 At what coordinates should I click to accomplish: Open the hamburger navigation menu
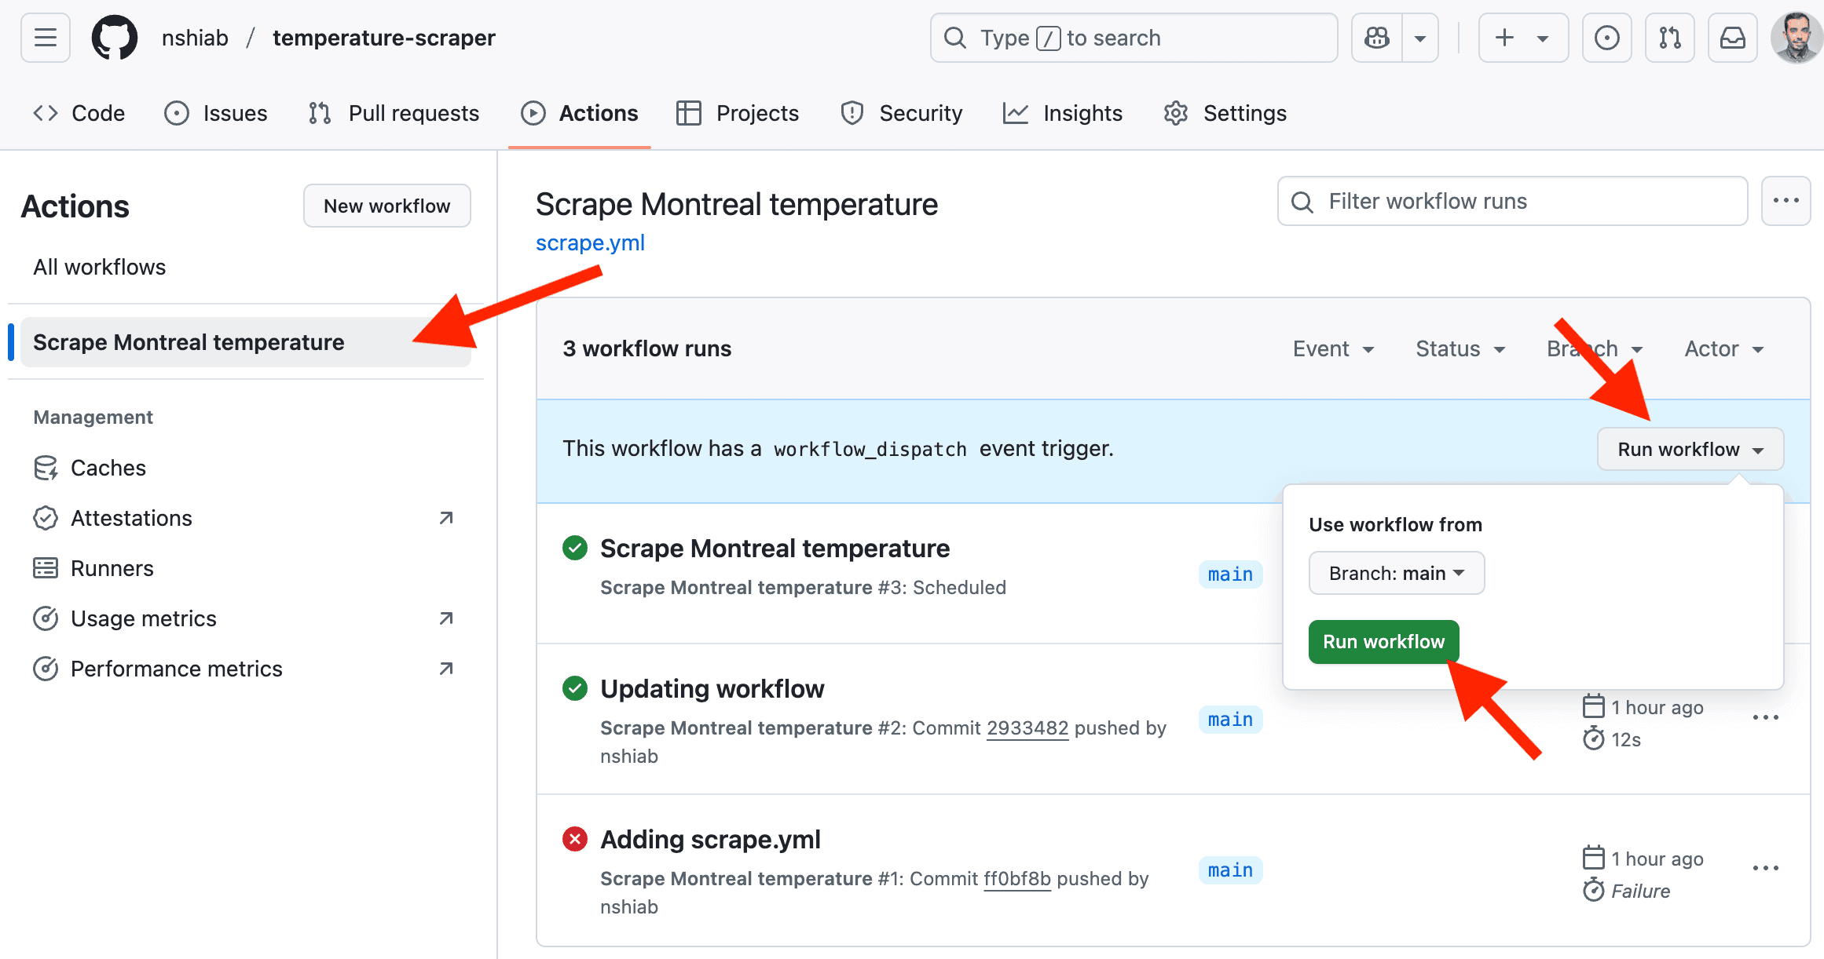46,38
